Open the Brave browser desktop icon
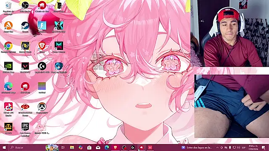This screenshot has height=151, width=269. 42,47
